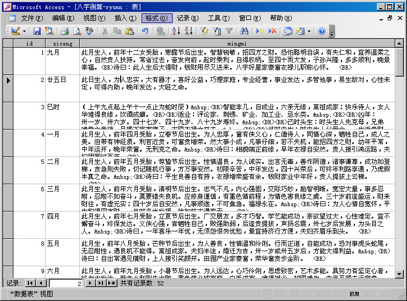This screenshot has height=301, width=407.
Task: Click the vertical scrollbar thumb
Action: pyautogui.click(x=399, y=62)
